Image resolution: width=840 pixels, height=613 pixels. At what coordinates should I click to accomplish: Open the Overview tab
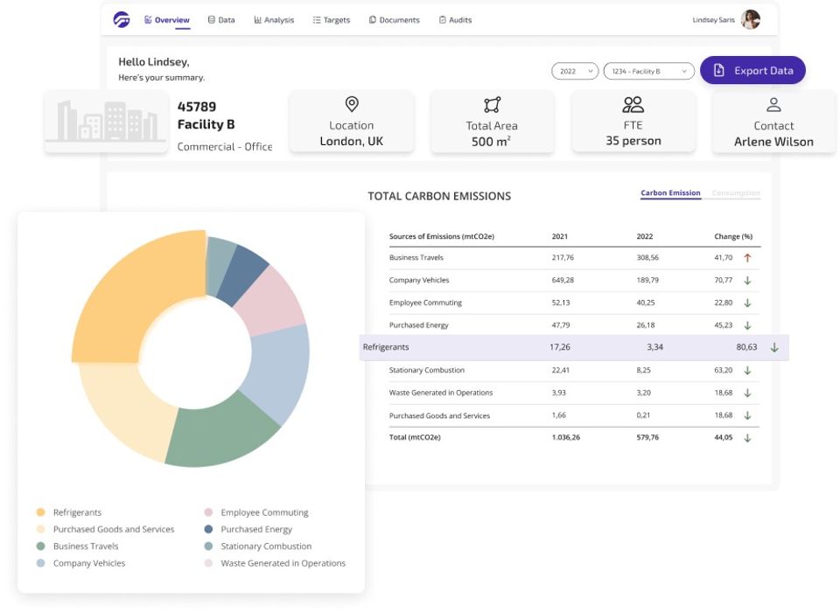click(x=166, y=20)
